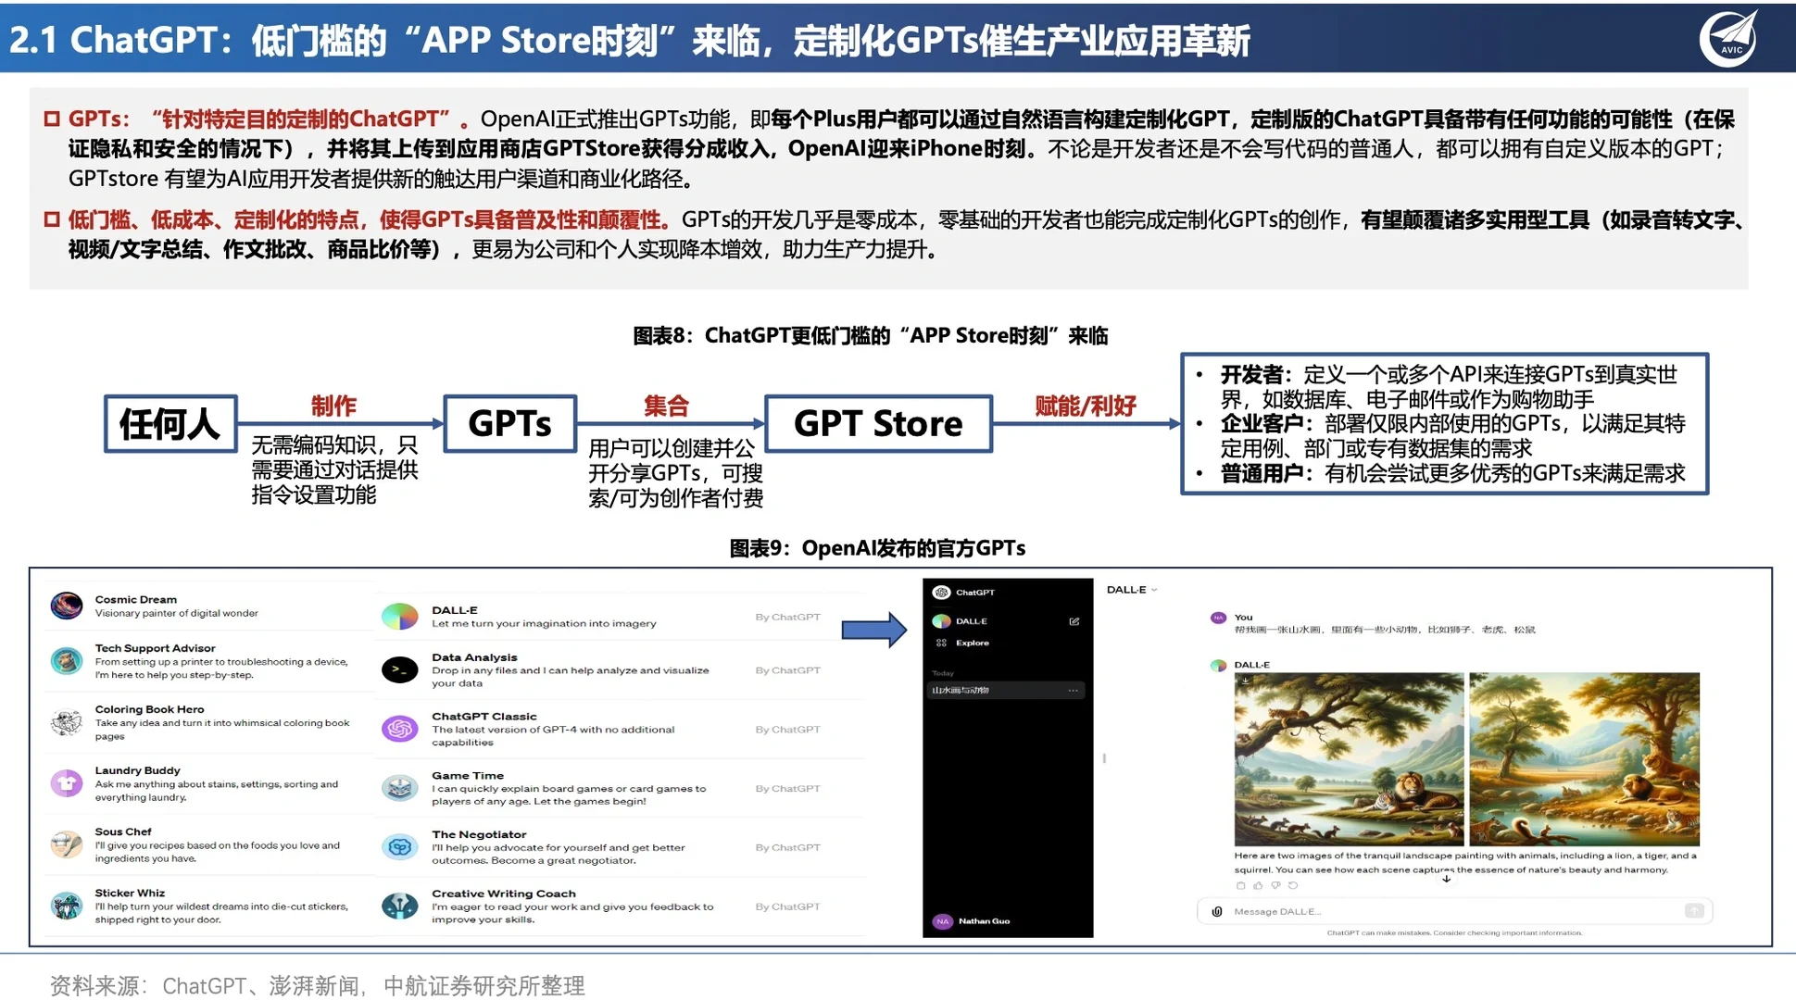Click the 集合 red label on the arrow
The width and height of the screenshot is (1796, 1000).
[x=666, y=406]
